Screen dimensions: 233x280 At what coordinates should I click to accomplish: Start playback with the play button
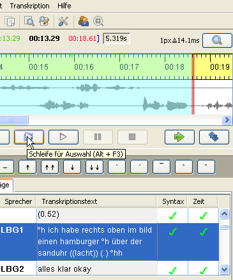pyautogui.click(x=63, y=137)
